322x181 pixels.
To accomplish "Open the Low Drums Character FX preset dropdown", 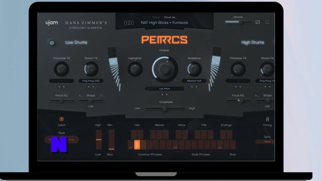I will (61, 81).
